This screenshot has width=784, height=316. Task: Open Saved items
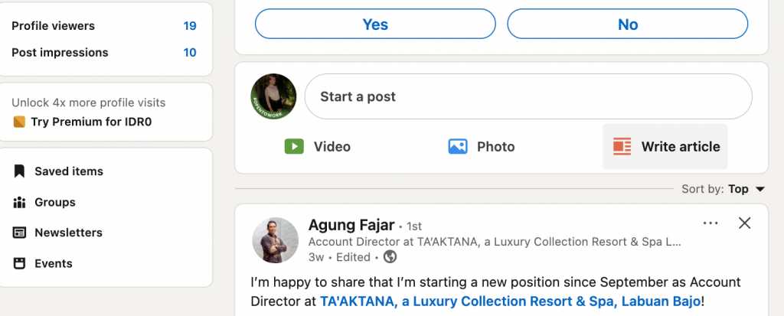point(68,171)
